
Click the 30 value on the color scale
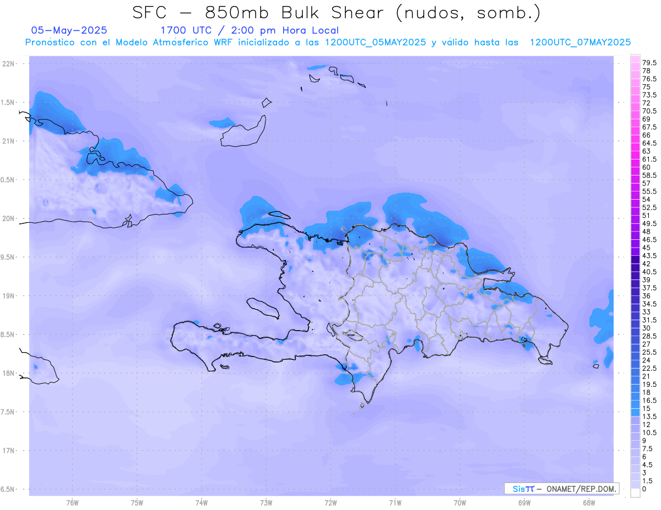point(646,328)
